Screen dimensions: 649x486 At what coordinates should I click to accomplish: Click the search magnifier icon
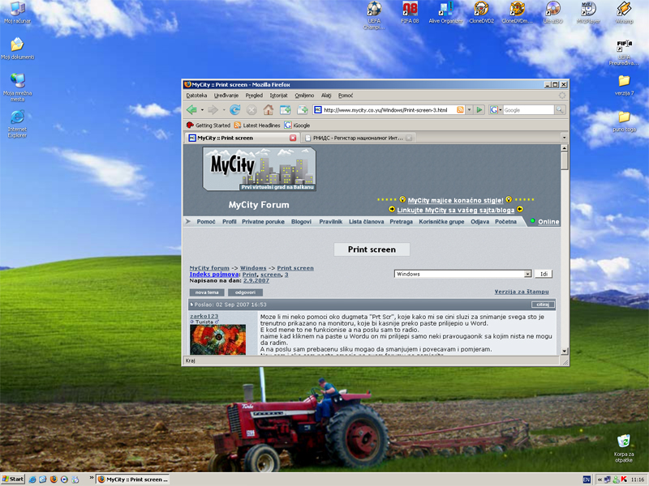(560, 110)
